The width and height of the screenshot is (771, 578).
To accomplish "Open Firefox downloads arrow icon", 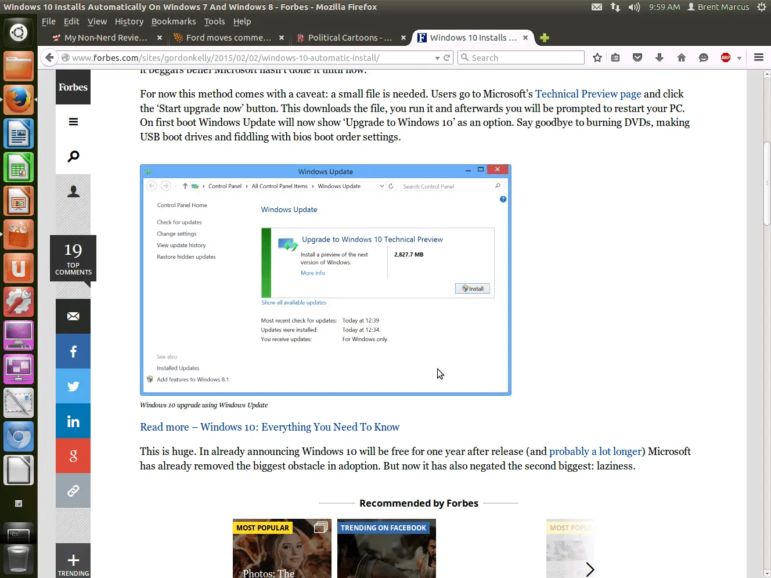I will click(x=659, y=57).
